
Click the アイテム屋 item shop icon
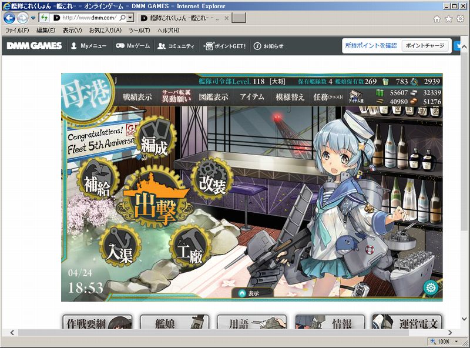tap(356, 96)
